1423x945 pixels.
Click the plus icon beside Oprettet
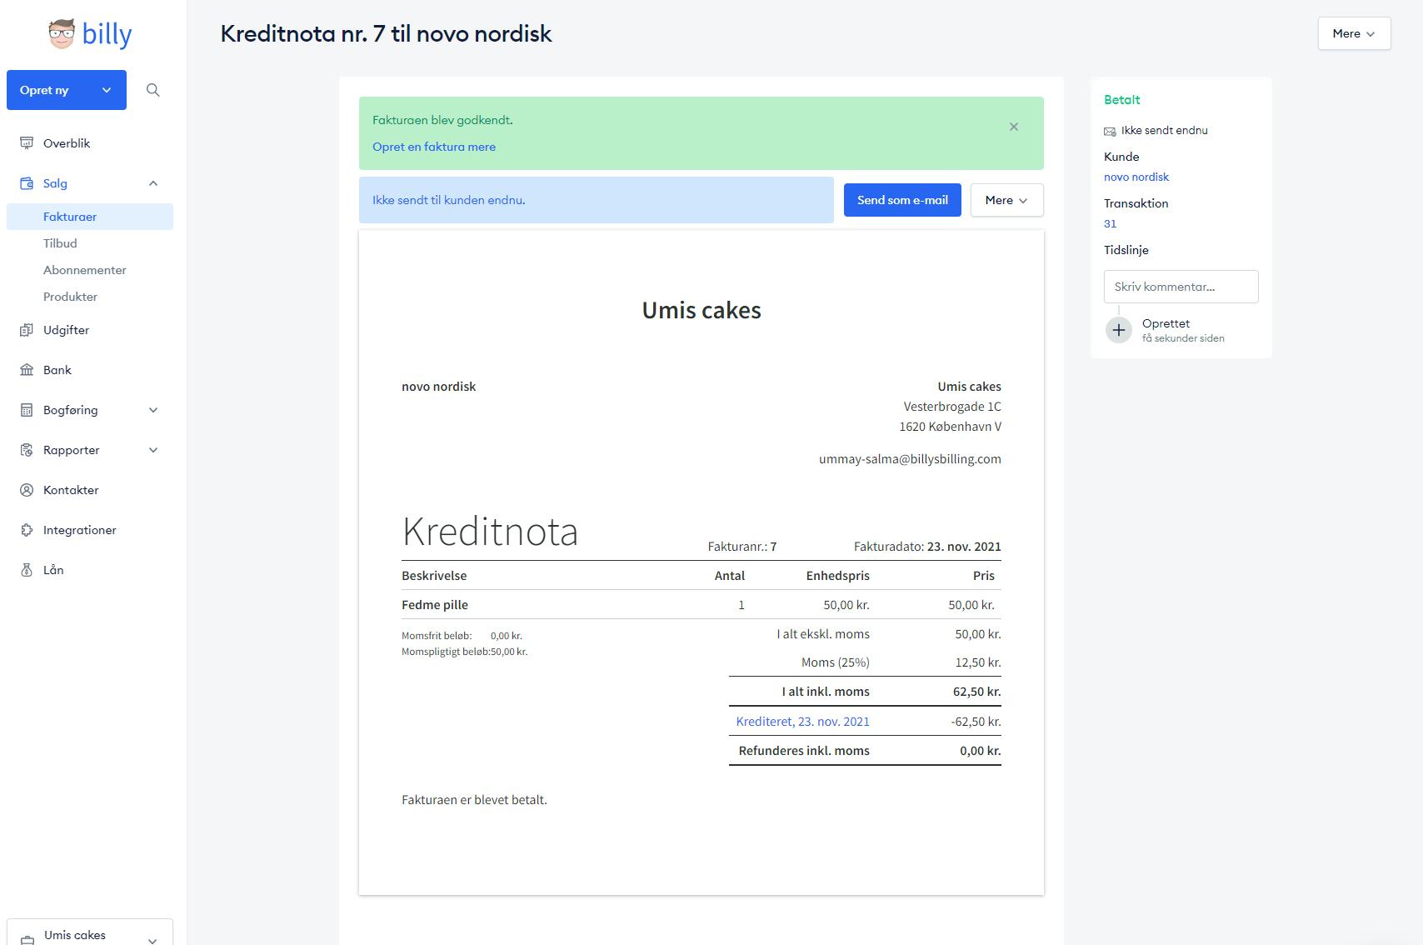[x=1119, y=330]
